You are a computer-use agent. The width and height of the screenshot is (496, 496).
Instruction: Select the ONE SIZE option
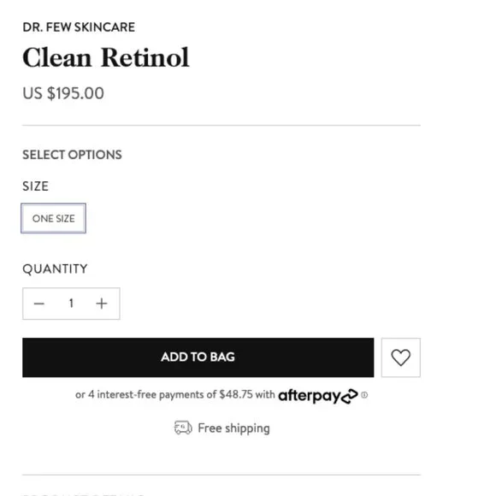click(54, 218)
